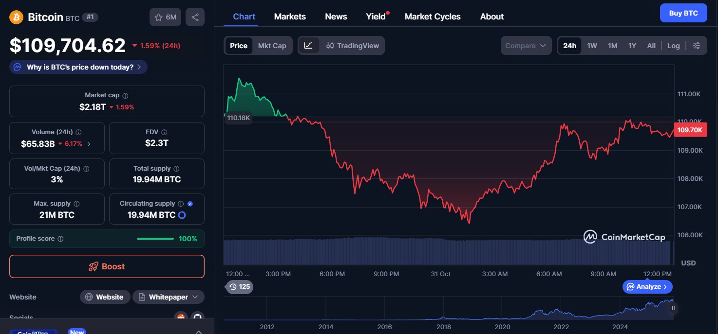Click the FDV info icon
Viewport: 718px width, 334px height.
164,132
